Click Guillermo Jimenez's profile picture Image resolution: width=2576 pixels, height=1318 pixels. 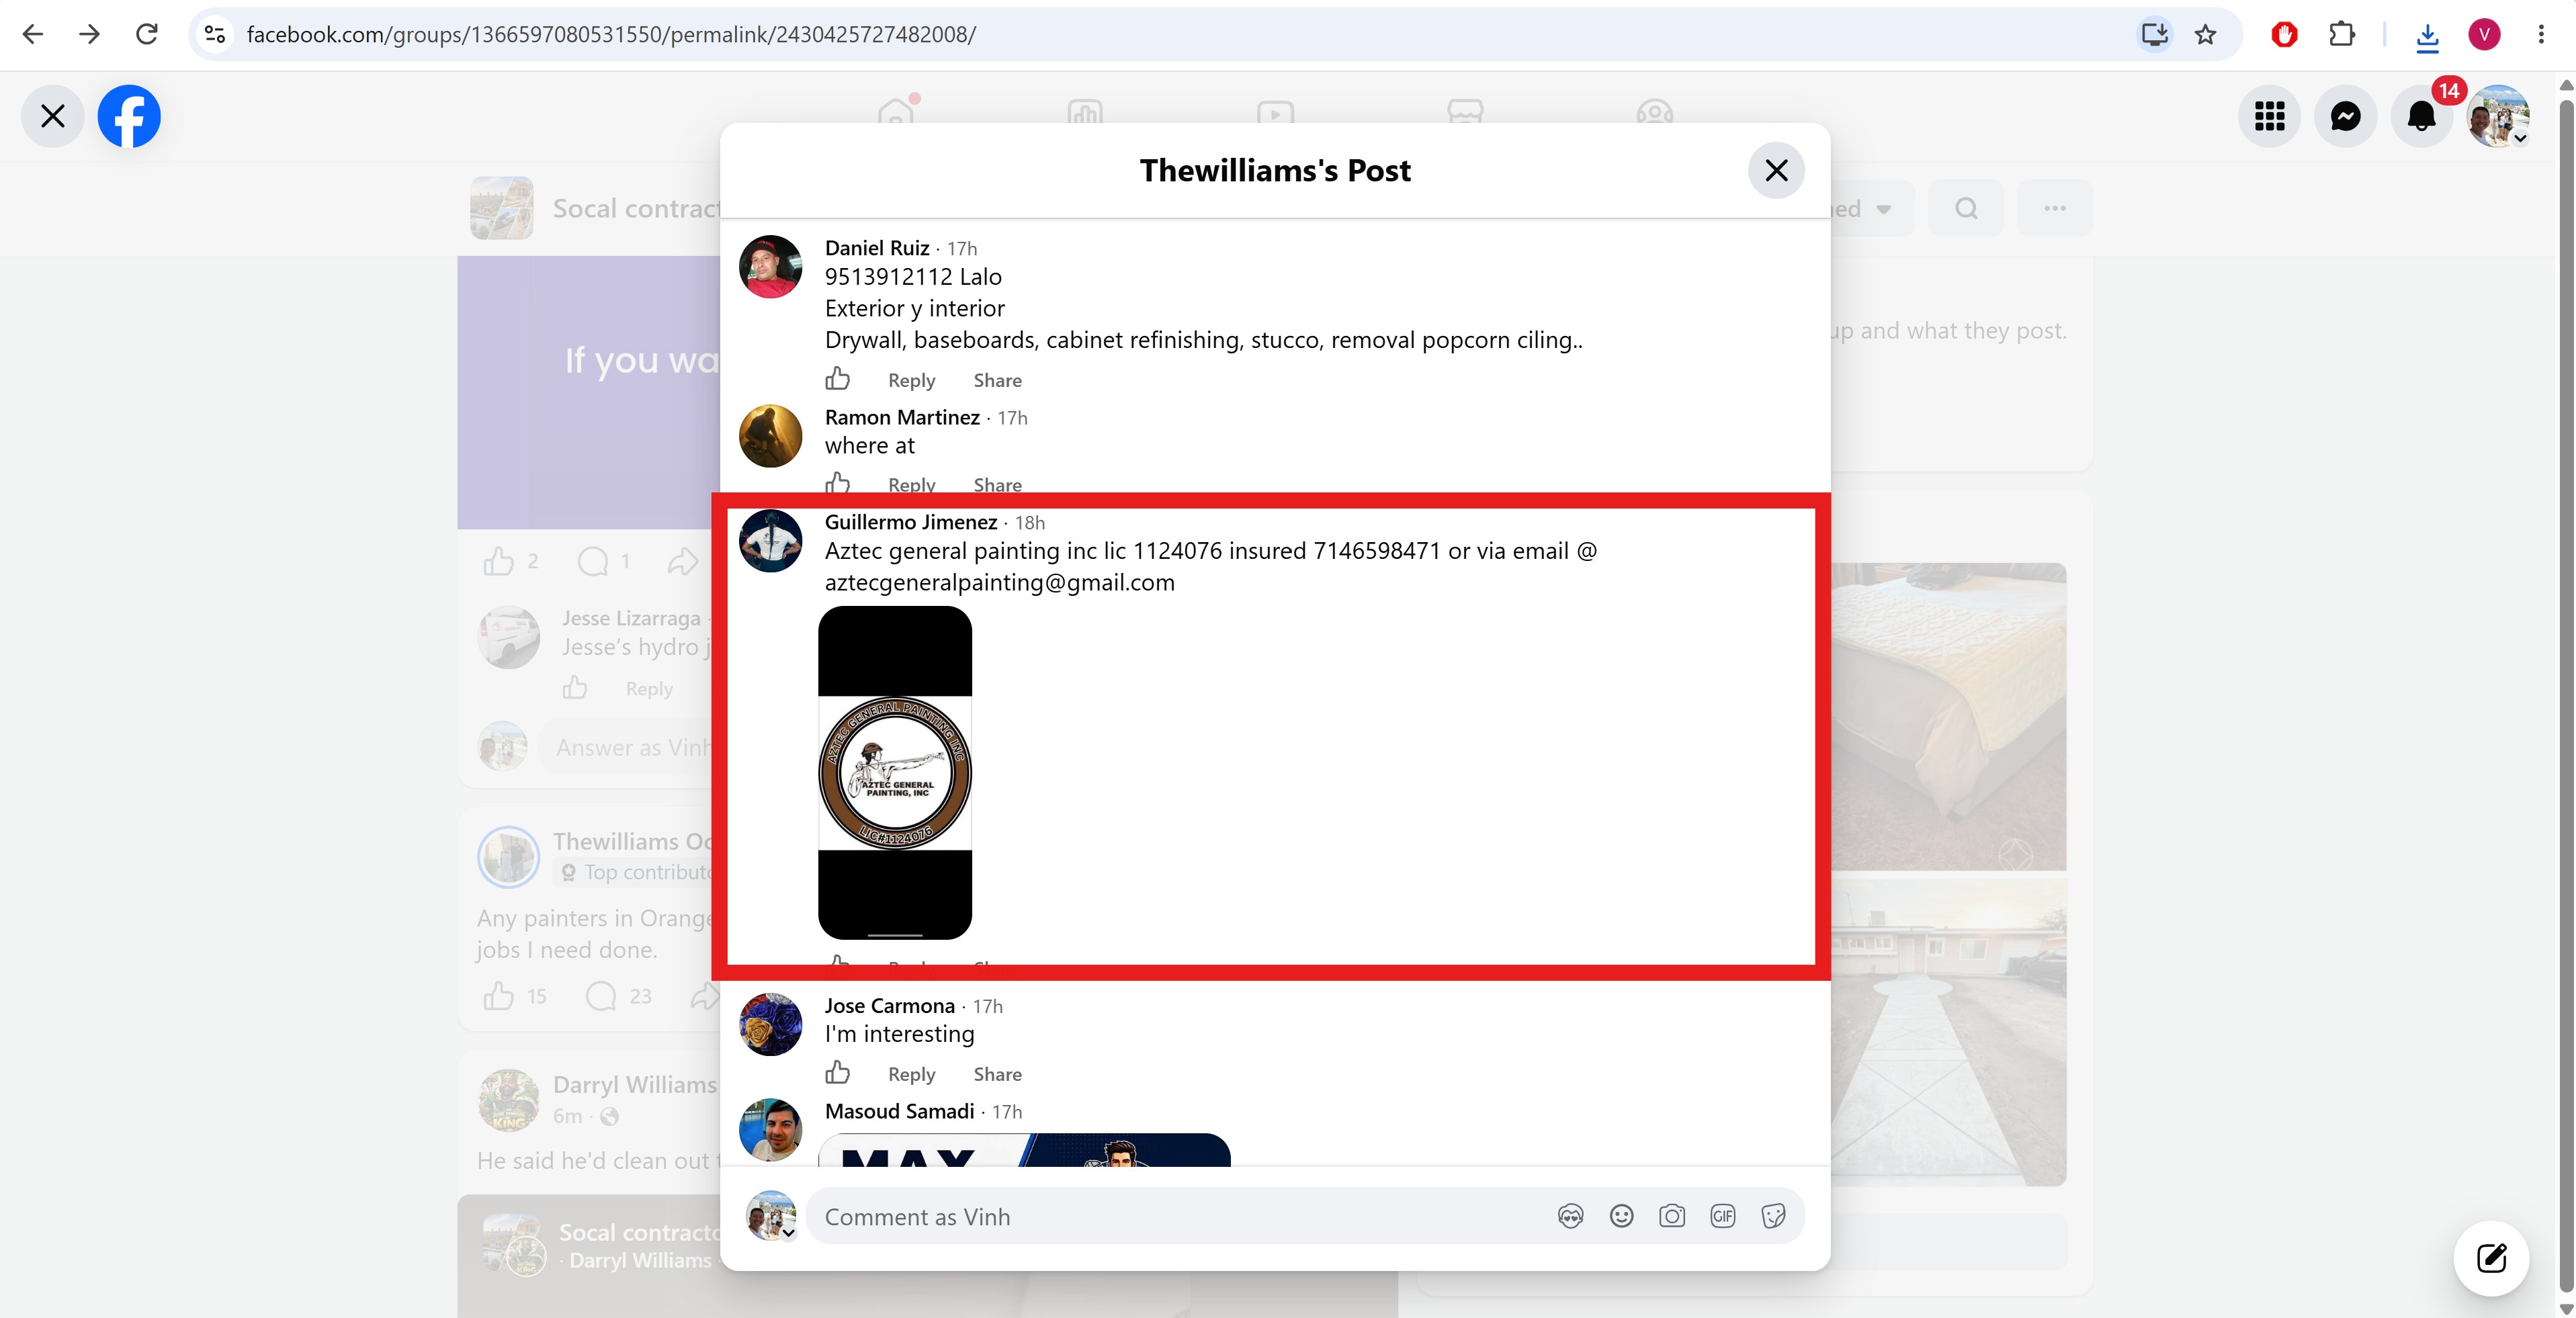pyautogui.click(x=770, y=541)
